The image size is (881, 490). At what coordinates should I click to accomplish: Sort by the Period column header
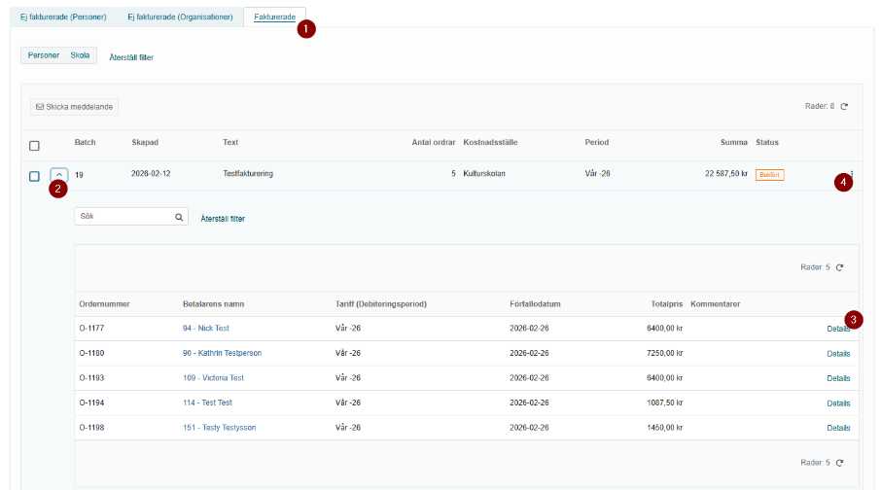(597, 142)
